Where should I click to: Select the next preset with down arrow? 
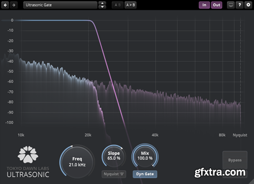click(102, 7)
